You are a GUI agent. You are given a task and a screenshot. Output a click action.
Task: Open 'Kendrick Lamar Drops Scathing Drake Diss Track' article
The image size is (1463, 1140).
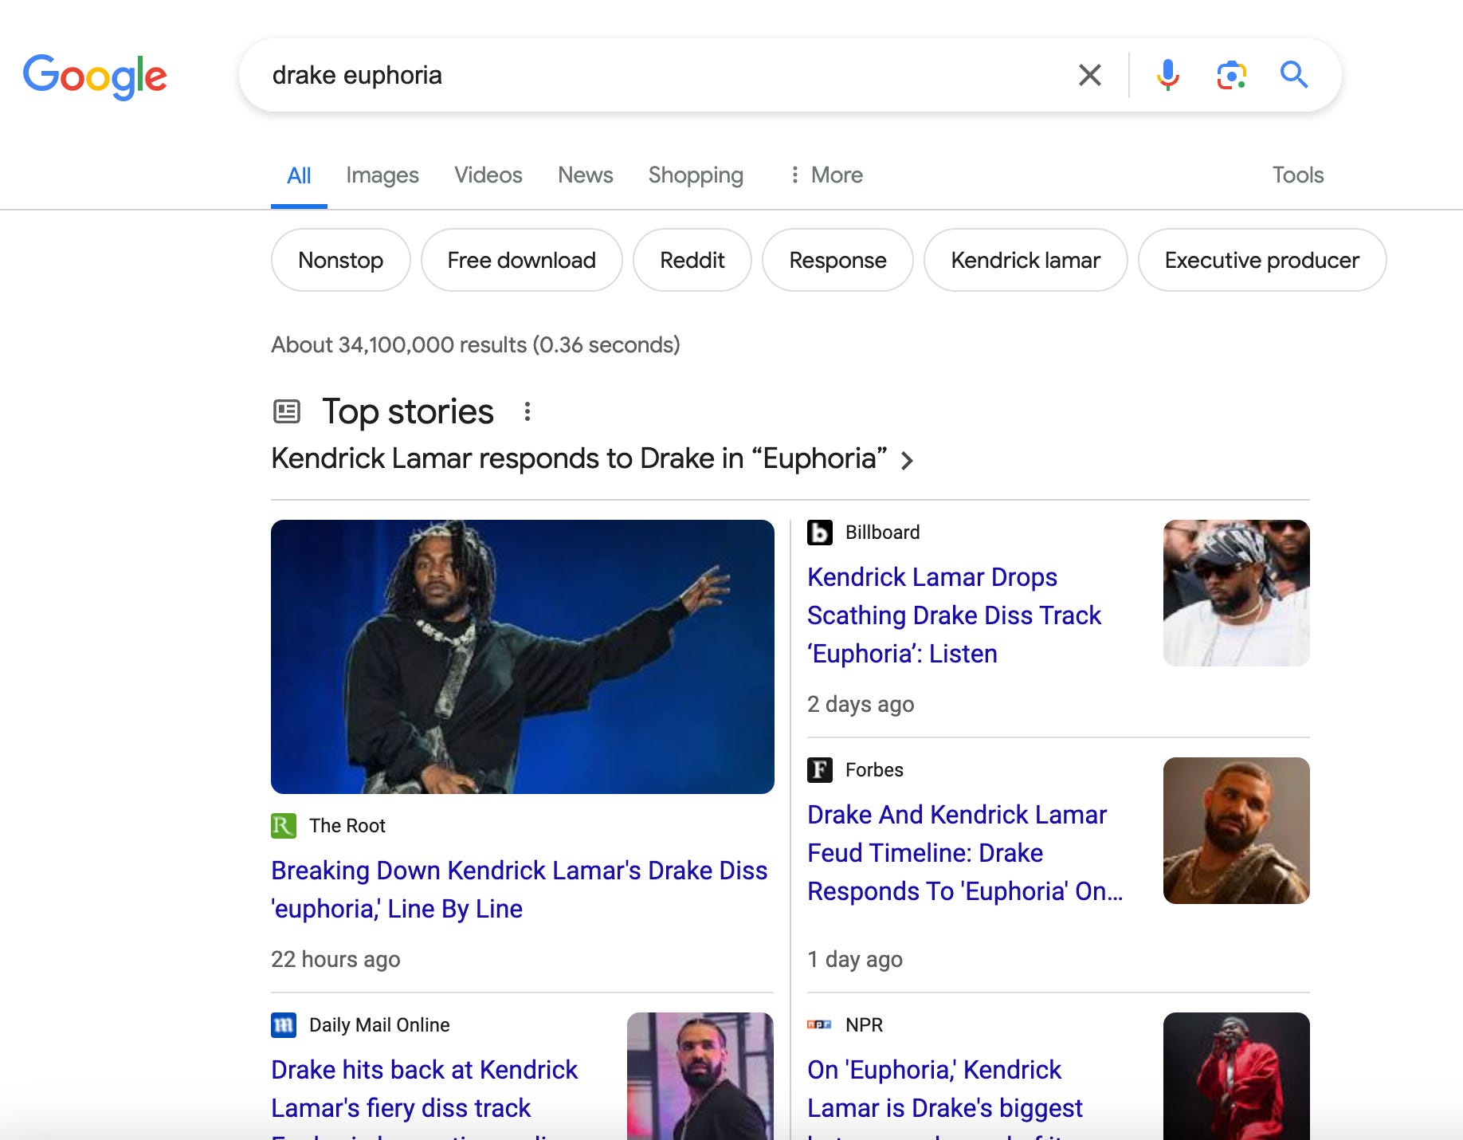(x=954, y=615)
